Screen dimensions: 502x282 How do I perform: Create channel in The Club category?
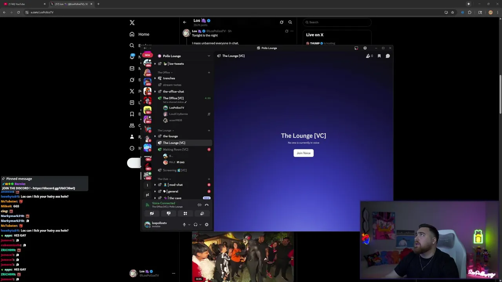click(x=209, y=179)
